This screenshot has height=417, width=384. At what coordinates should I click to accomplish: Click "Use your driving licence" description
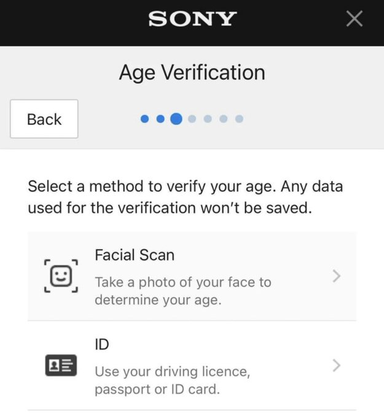coord(173,380)
